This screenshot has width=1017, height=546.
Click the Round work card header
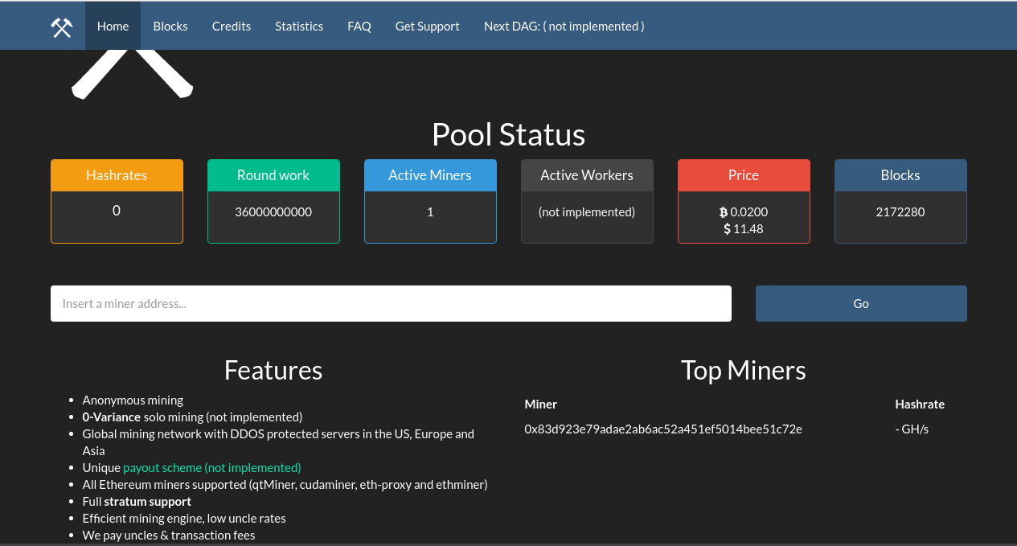273,174
